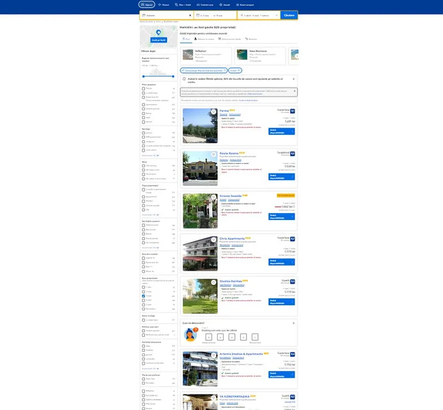Expand more options under Activități distractive
The height and width of the screenshot is (410, 443).
pyautogui.click(x=150, y=368)
